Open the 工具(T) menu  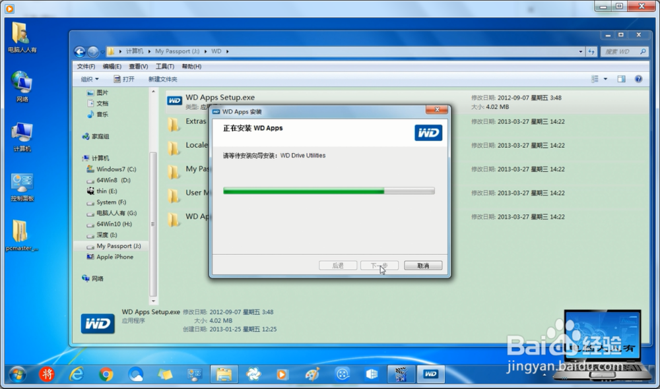tap(165, 67)
